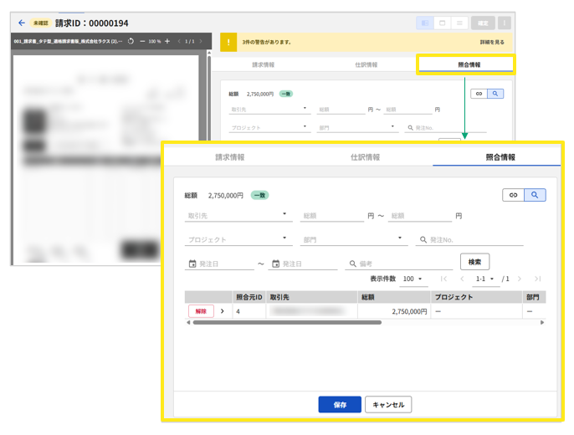The image size is (574, 435).
Task: Click the blue 保存 button
Action: coord(340,405)
